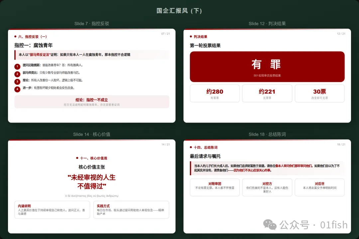Screen dimensions: 359x239
Task: Click the 30票 card
Action: (x=319, y=93)
